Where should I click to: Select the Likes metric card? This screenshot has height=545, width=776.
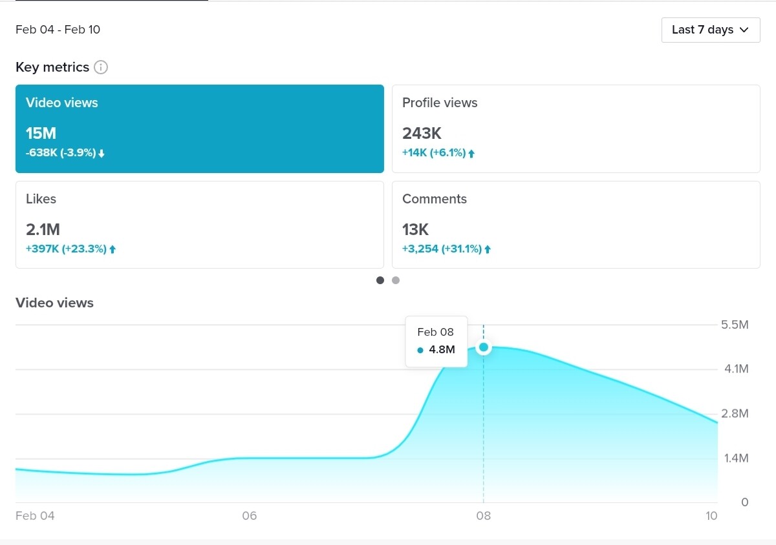tap(200, 225)
